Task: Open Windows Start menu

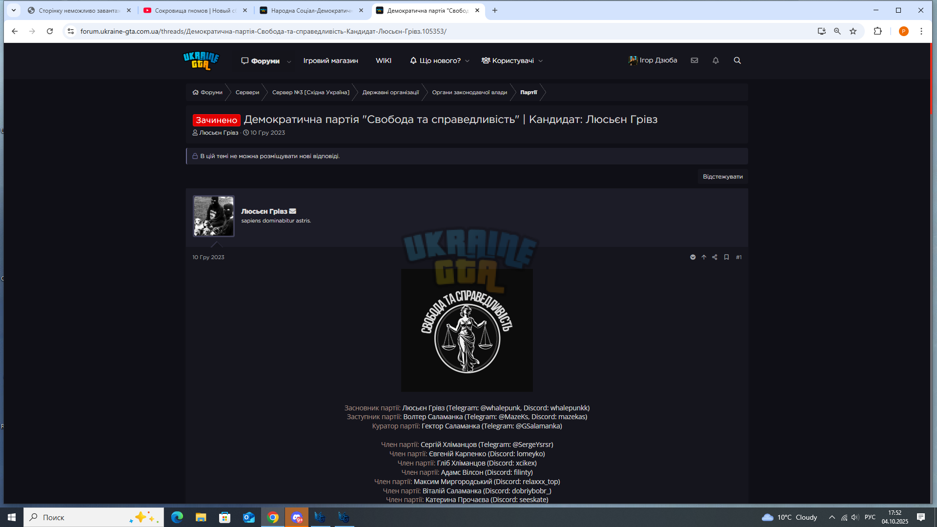Action: pos(12,517)
